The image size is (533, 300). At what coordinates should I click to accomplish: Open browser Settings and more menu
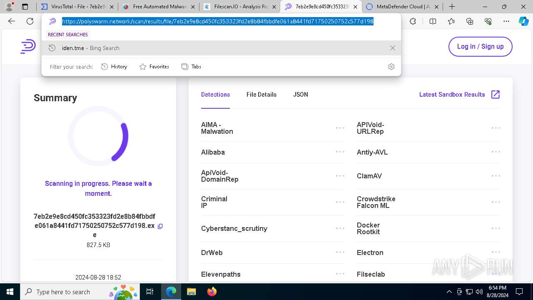tap(506, 22)
